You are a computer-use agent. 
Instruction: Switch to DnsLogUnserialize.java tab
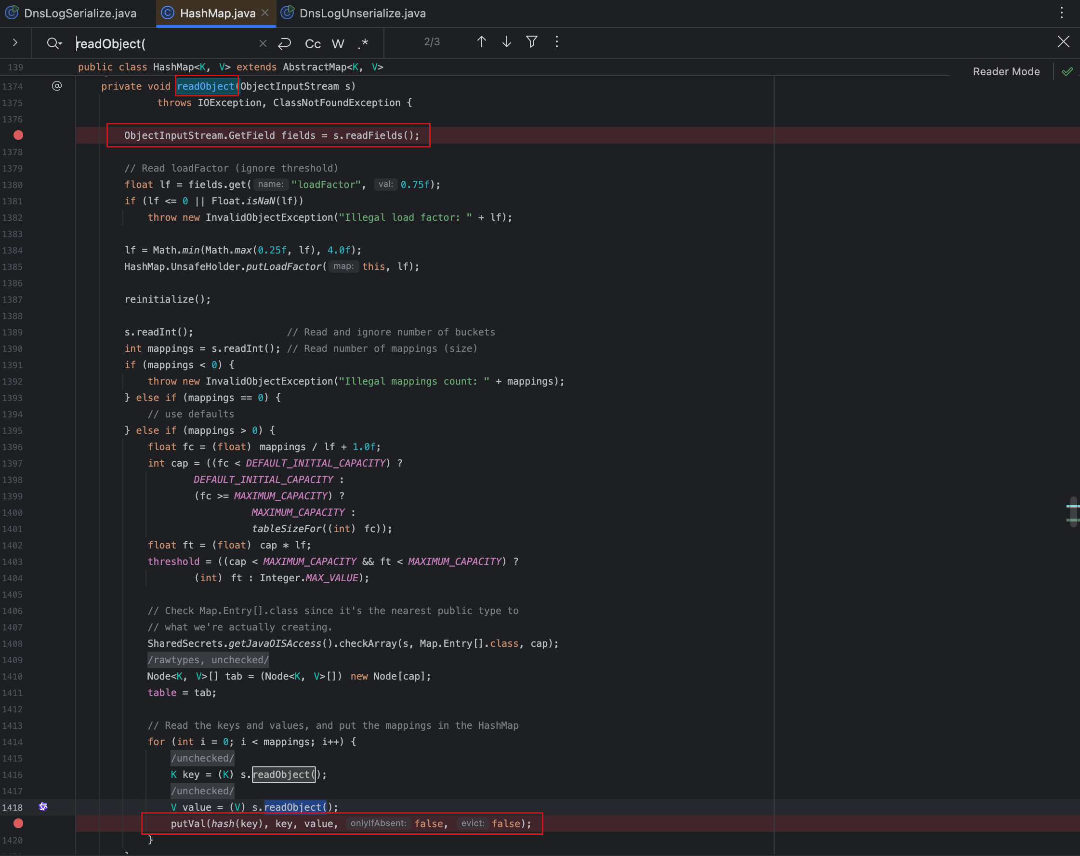[362, 13]
